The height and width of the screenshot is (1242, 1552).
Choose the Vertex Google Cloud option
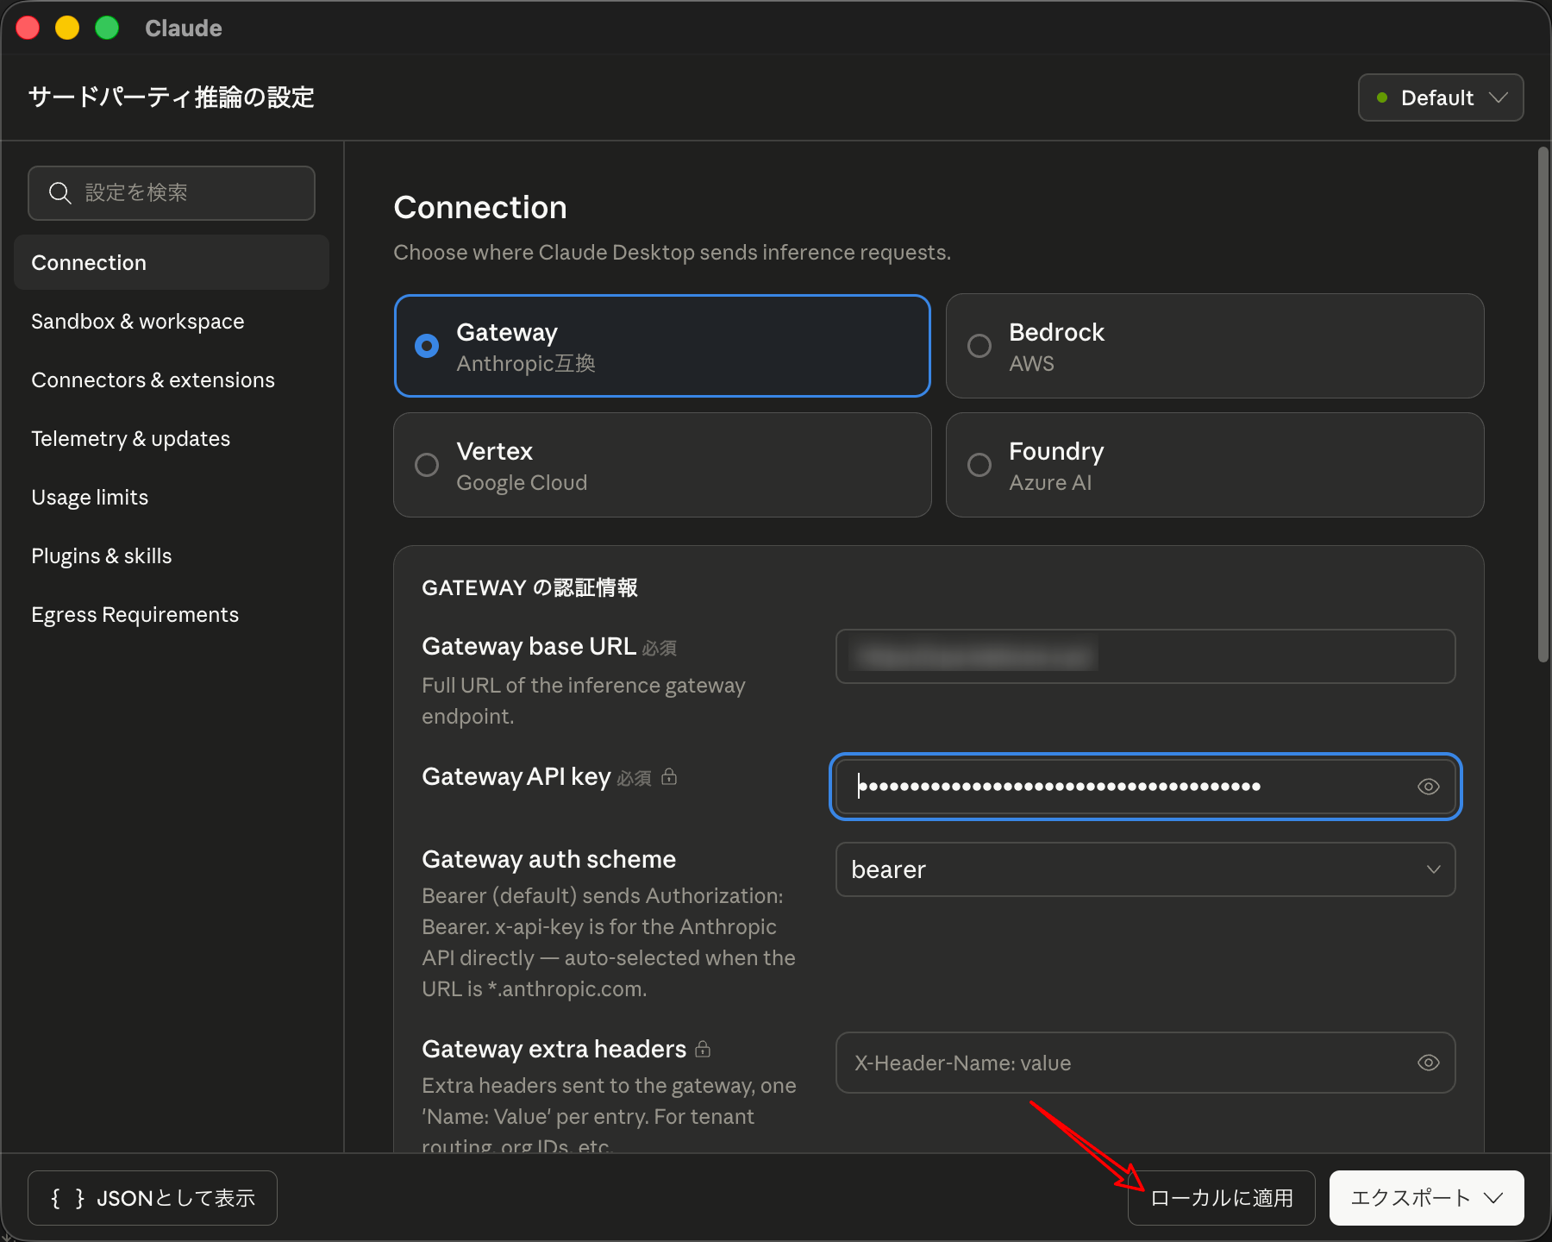[662, 465]
